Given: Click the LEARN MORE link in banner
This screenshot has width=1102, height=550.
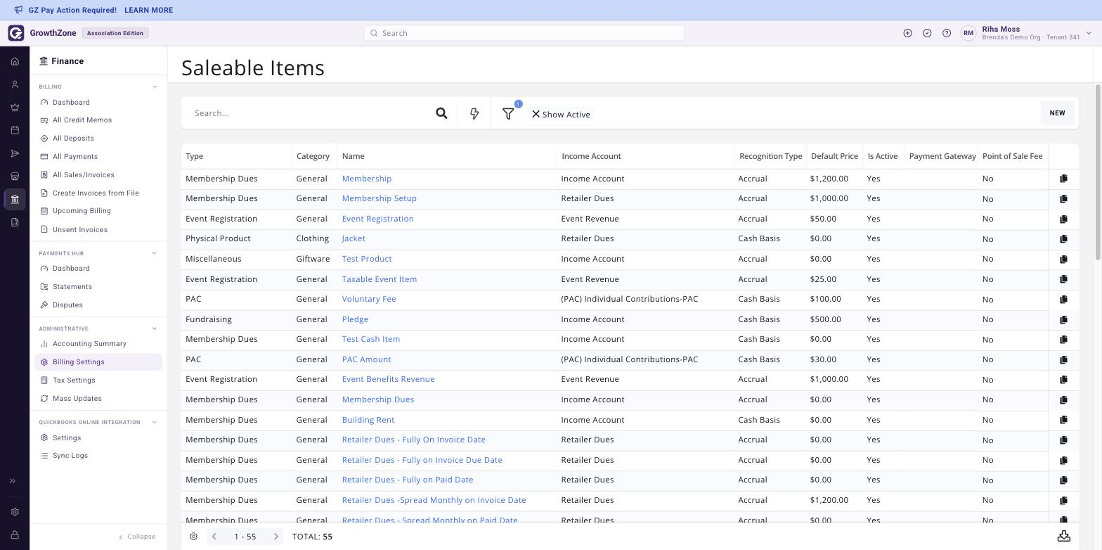Looking at the screenshot, I should [148, 11].
